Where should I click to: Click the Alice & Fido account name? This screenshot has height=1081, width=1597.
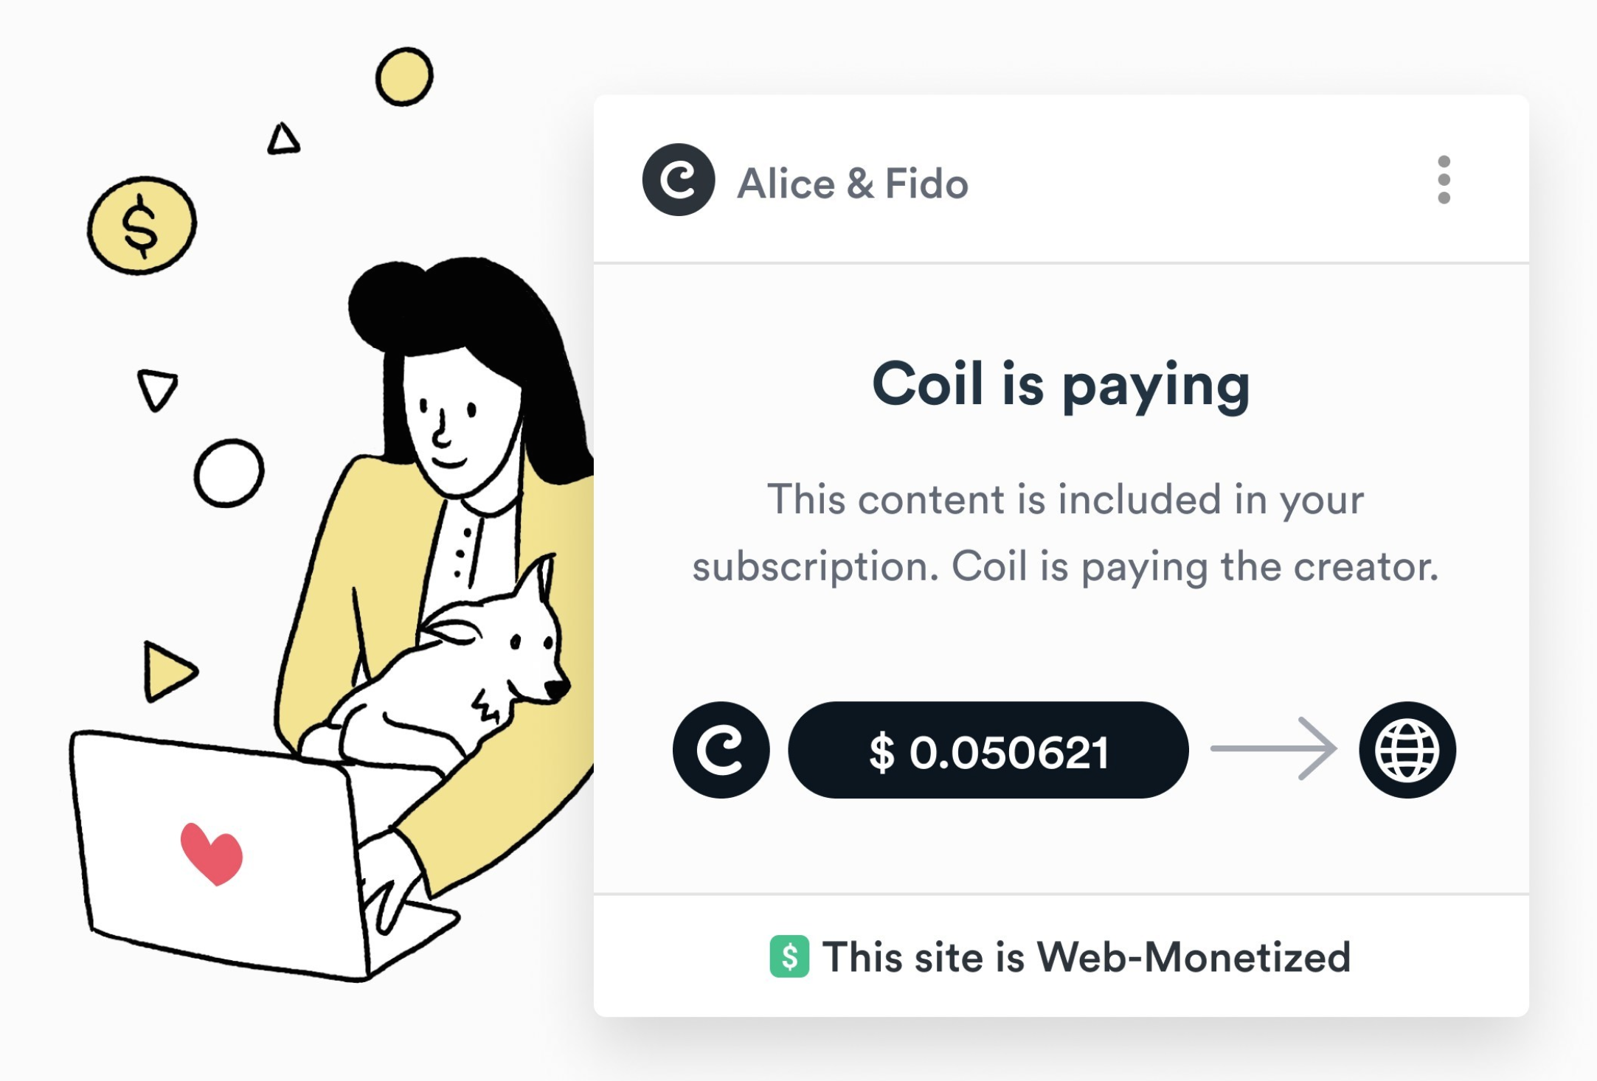click(853, 183)
